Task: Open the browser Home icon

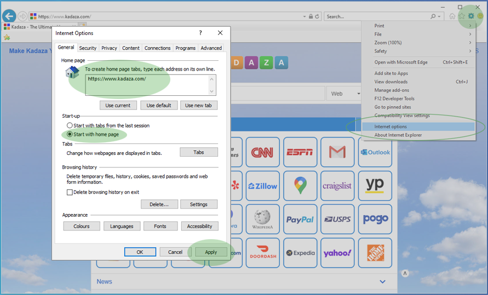Action: [452, 16]
